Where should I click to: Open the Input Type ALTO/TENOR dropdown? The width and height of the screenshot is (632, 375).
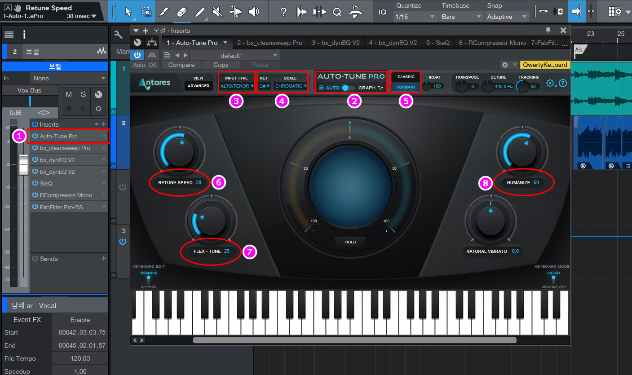(237, 86)
